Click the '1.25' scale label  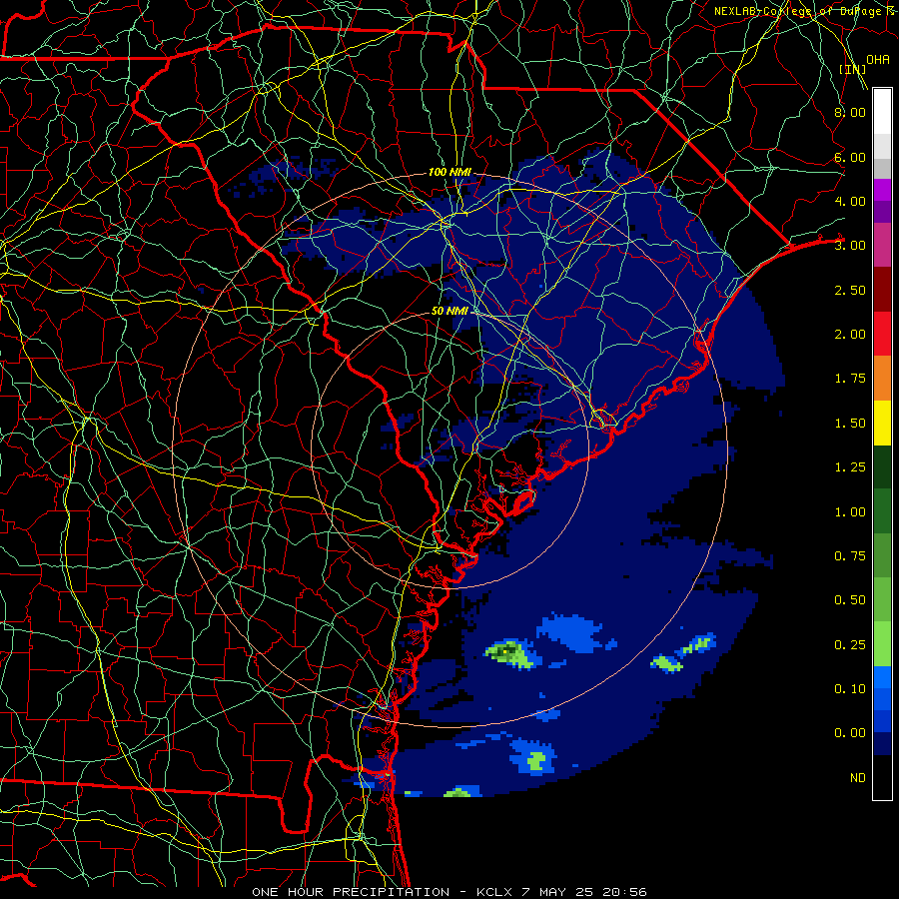pos(850,467)
